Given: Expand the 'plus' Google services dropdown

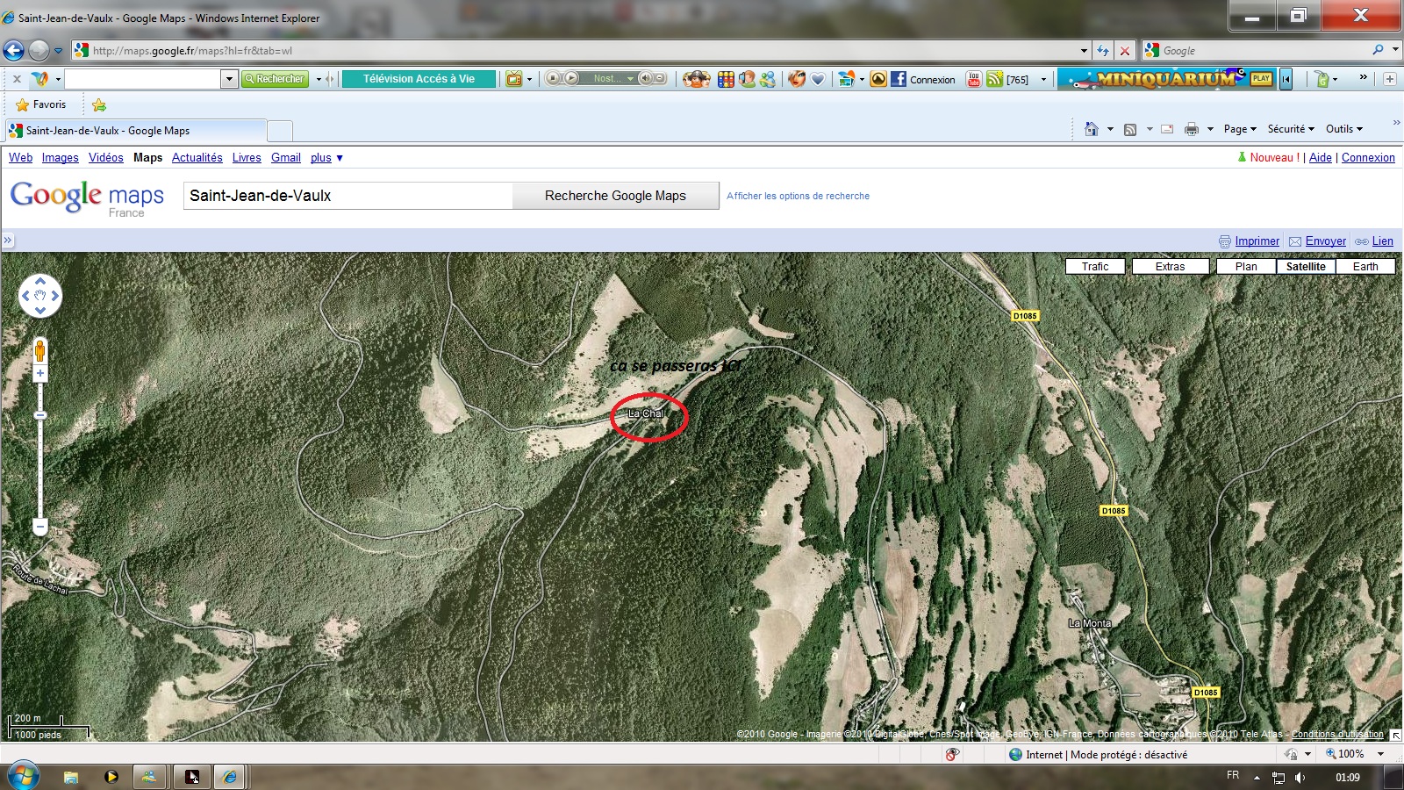Looking at the screenshot, I should tap(326, 158).
